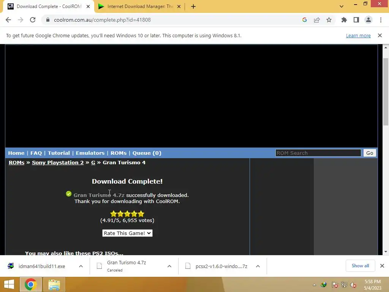The height and width of the screenshot is (292, 389).
Task: Share this page icon
Action: (x=317, y=20)
